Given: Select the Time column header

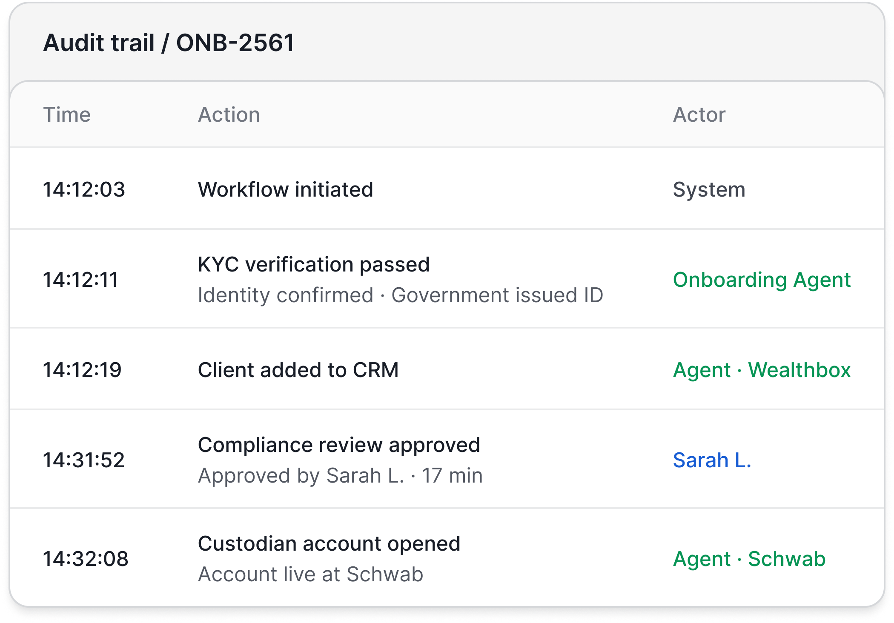Looking at the screenshot, I should click(67, 115).
